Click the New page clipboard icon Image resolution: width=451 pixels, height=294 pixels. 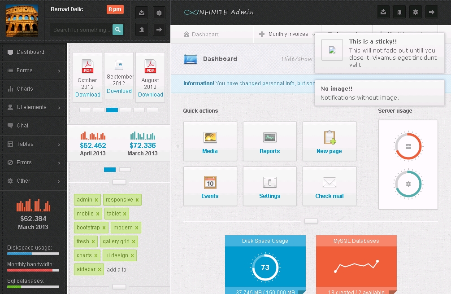point(330,137)
